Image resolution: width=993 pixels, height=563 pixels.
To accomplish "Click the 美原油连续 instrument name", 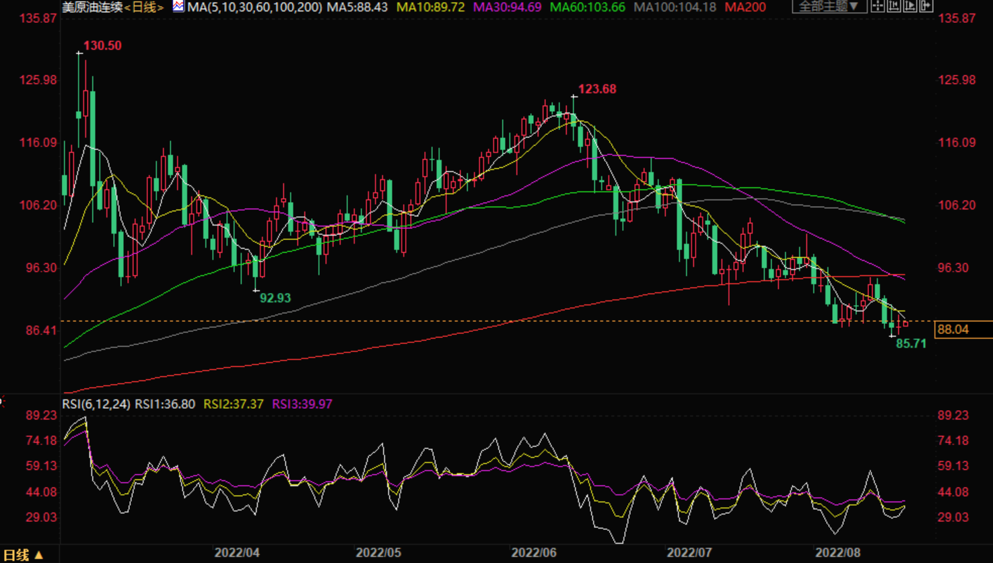I will coord(93,7).
